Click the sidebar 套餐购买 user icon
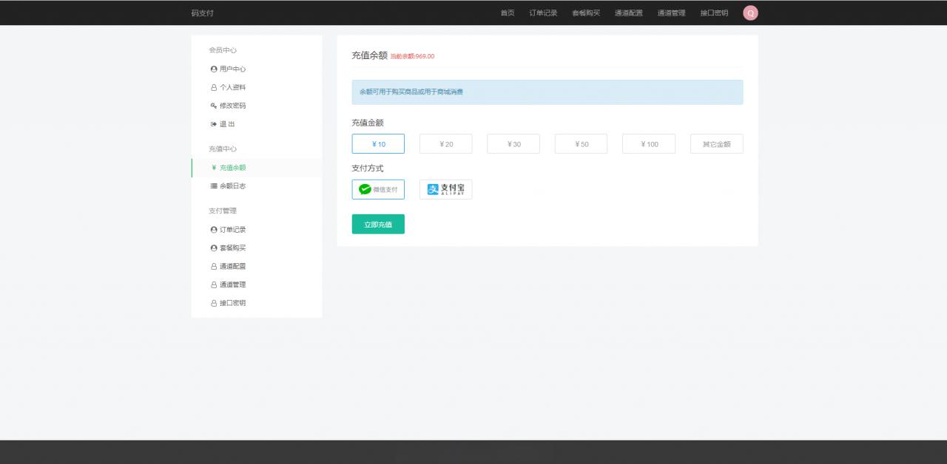 click(x=214, y=248)
